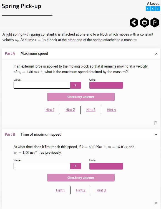Click the Part A Value input field
The width and height of the screenshot is (161, 209).
(42, 85)
